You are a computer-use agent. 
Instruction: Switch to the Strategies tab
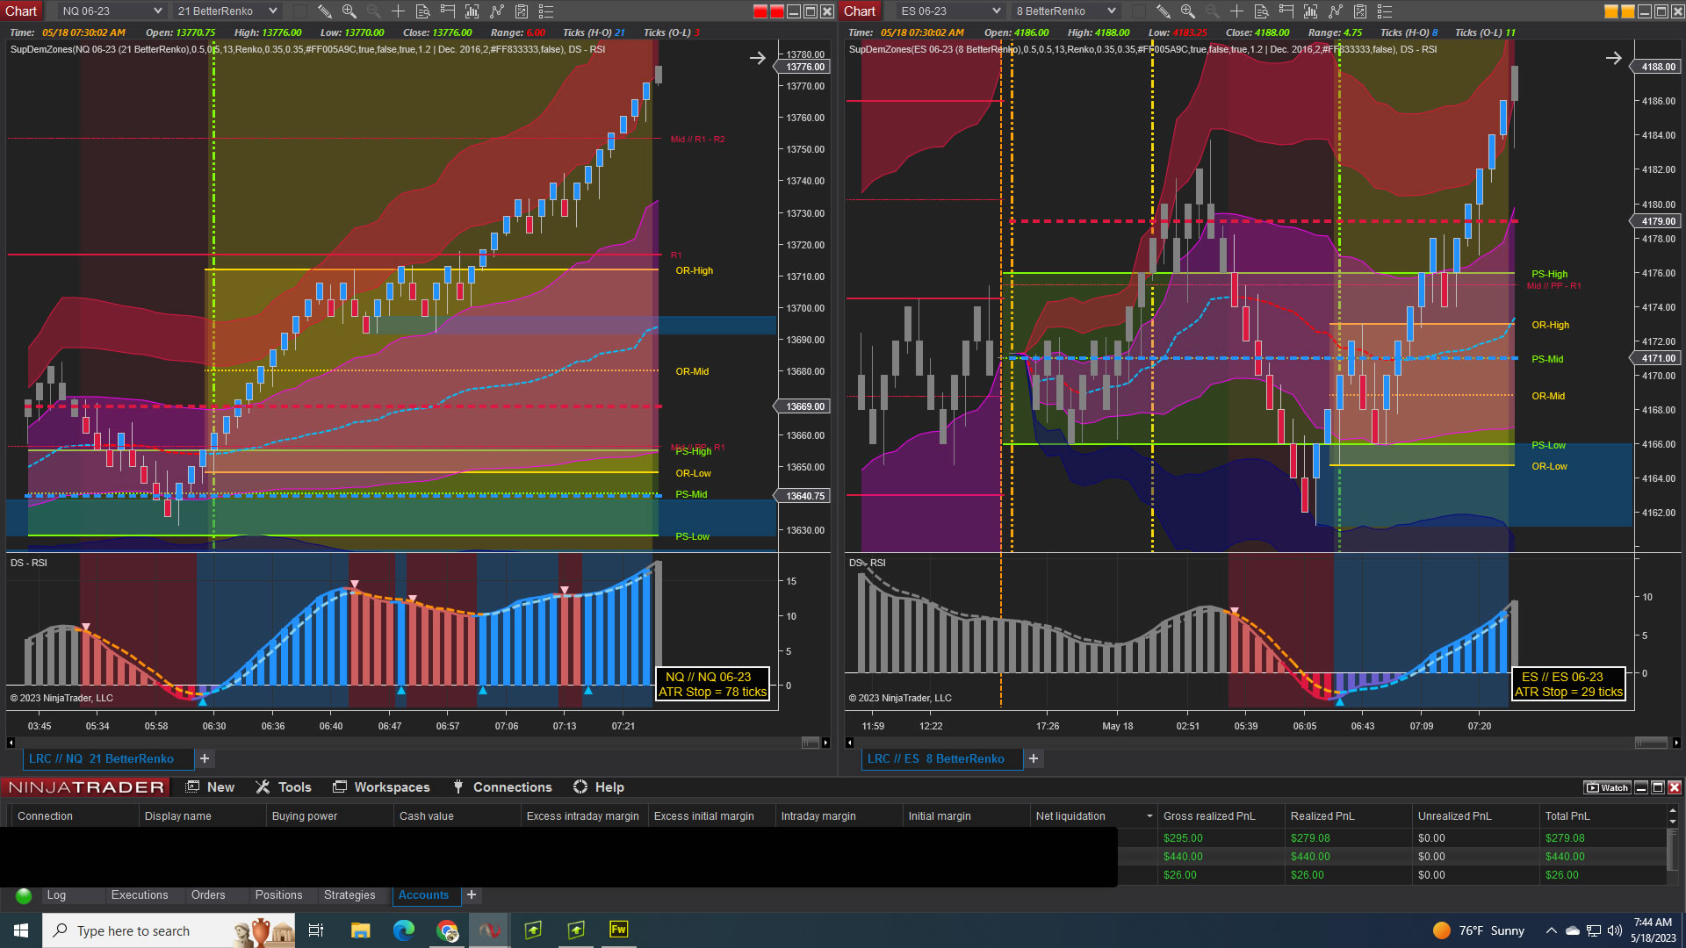(349, 895)
